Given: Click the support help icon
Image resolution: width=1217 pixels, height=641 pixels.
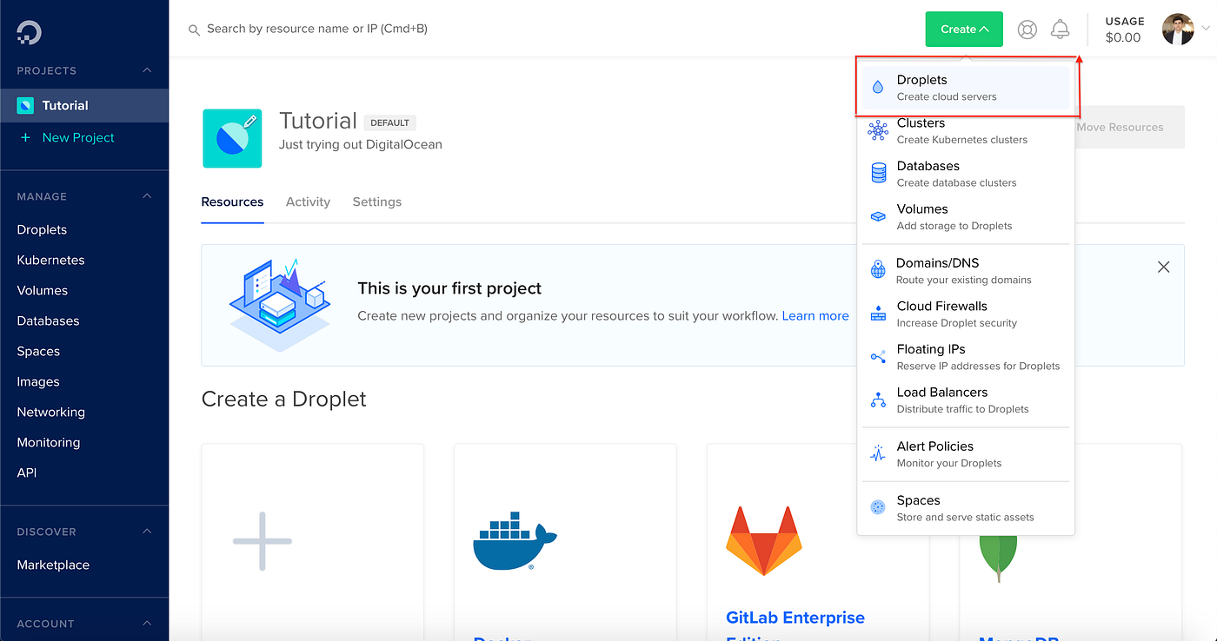Looking at the screenshot, I should click(x=1027, y=29).
